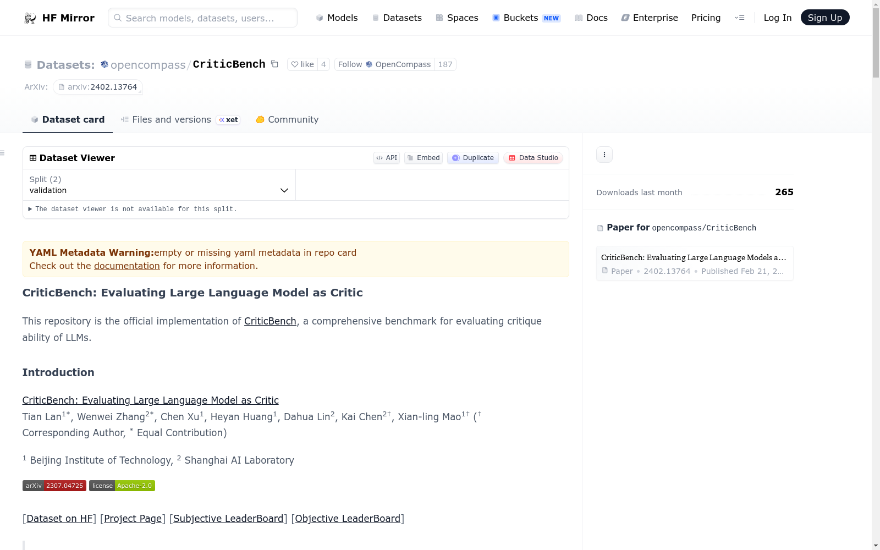This screenshot has height=550, width=880.
Task: Open the Project Page link
Action: pyautogui.click(x=133, y=519)
